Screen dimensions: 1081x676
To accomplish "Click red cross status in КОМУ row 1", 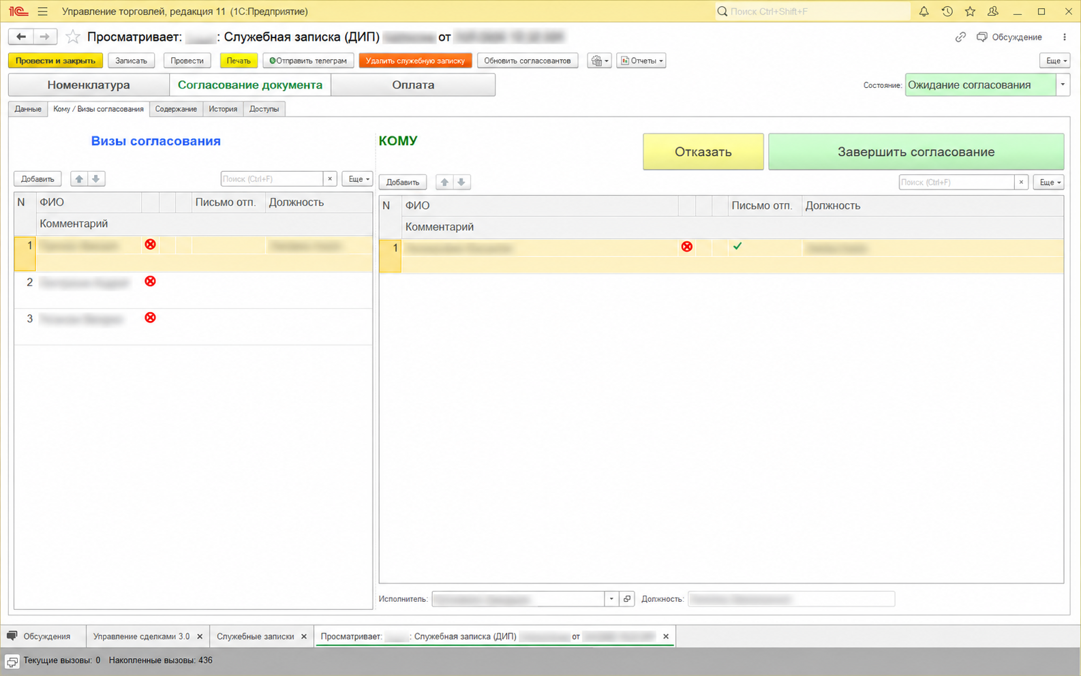I will pos(687,247).
